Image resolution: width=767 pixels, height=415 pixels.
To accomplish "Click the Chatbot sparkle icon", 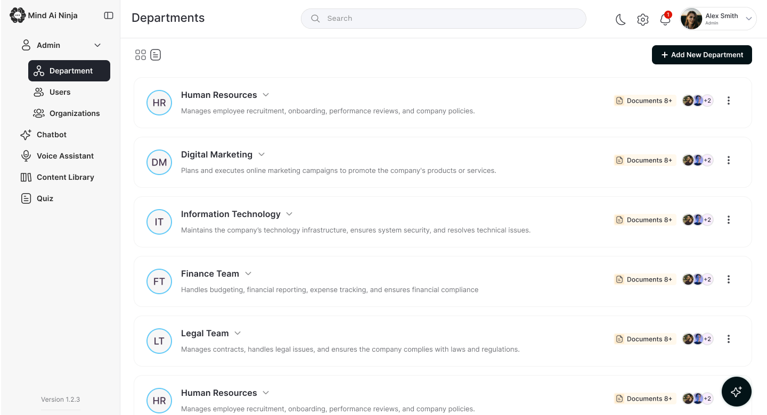I will 26,135.
